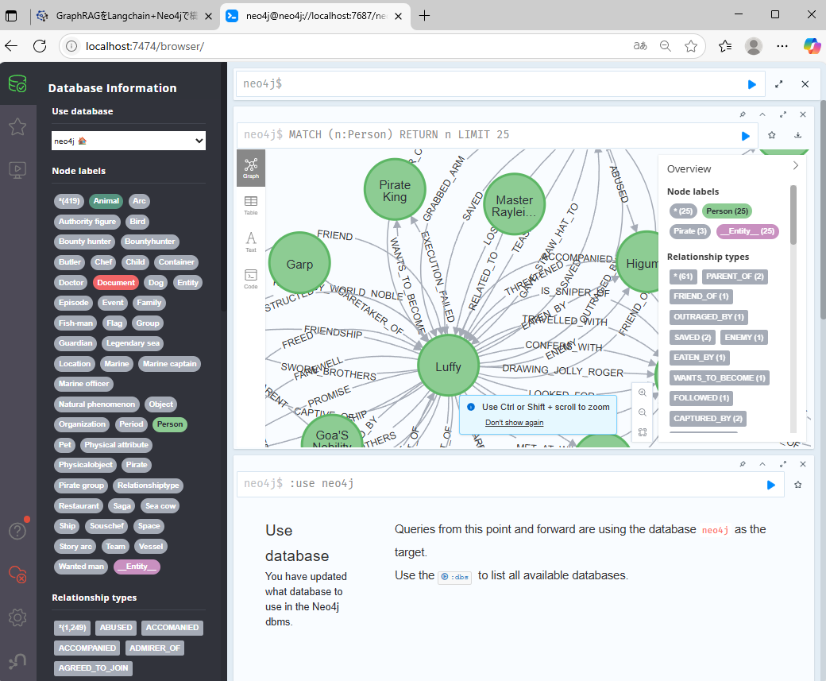The image size is (826, 681).
Task: Open the Database Information sidebar icon
Action: 17,83
